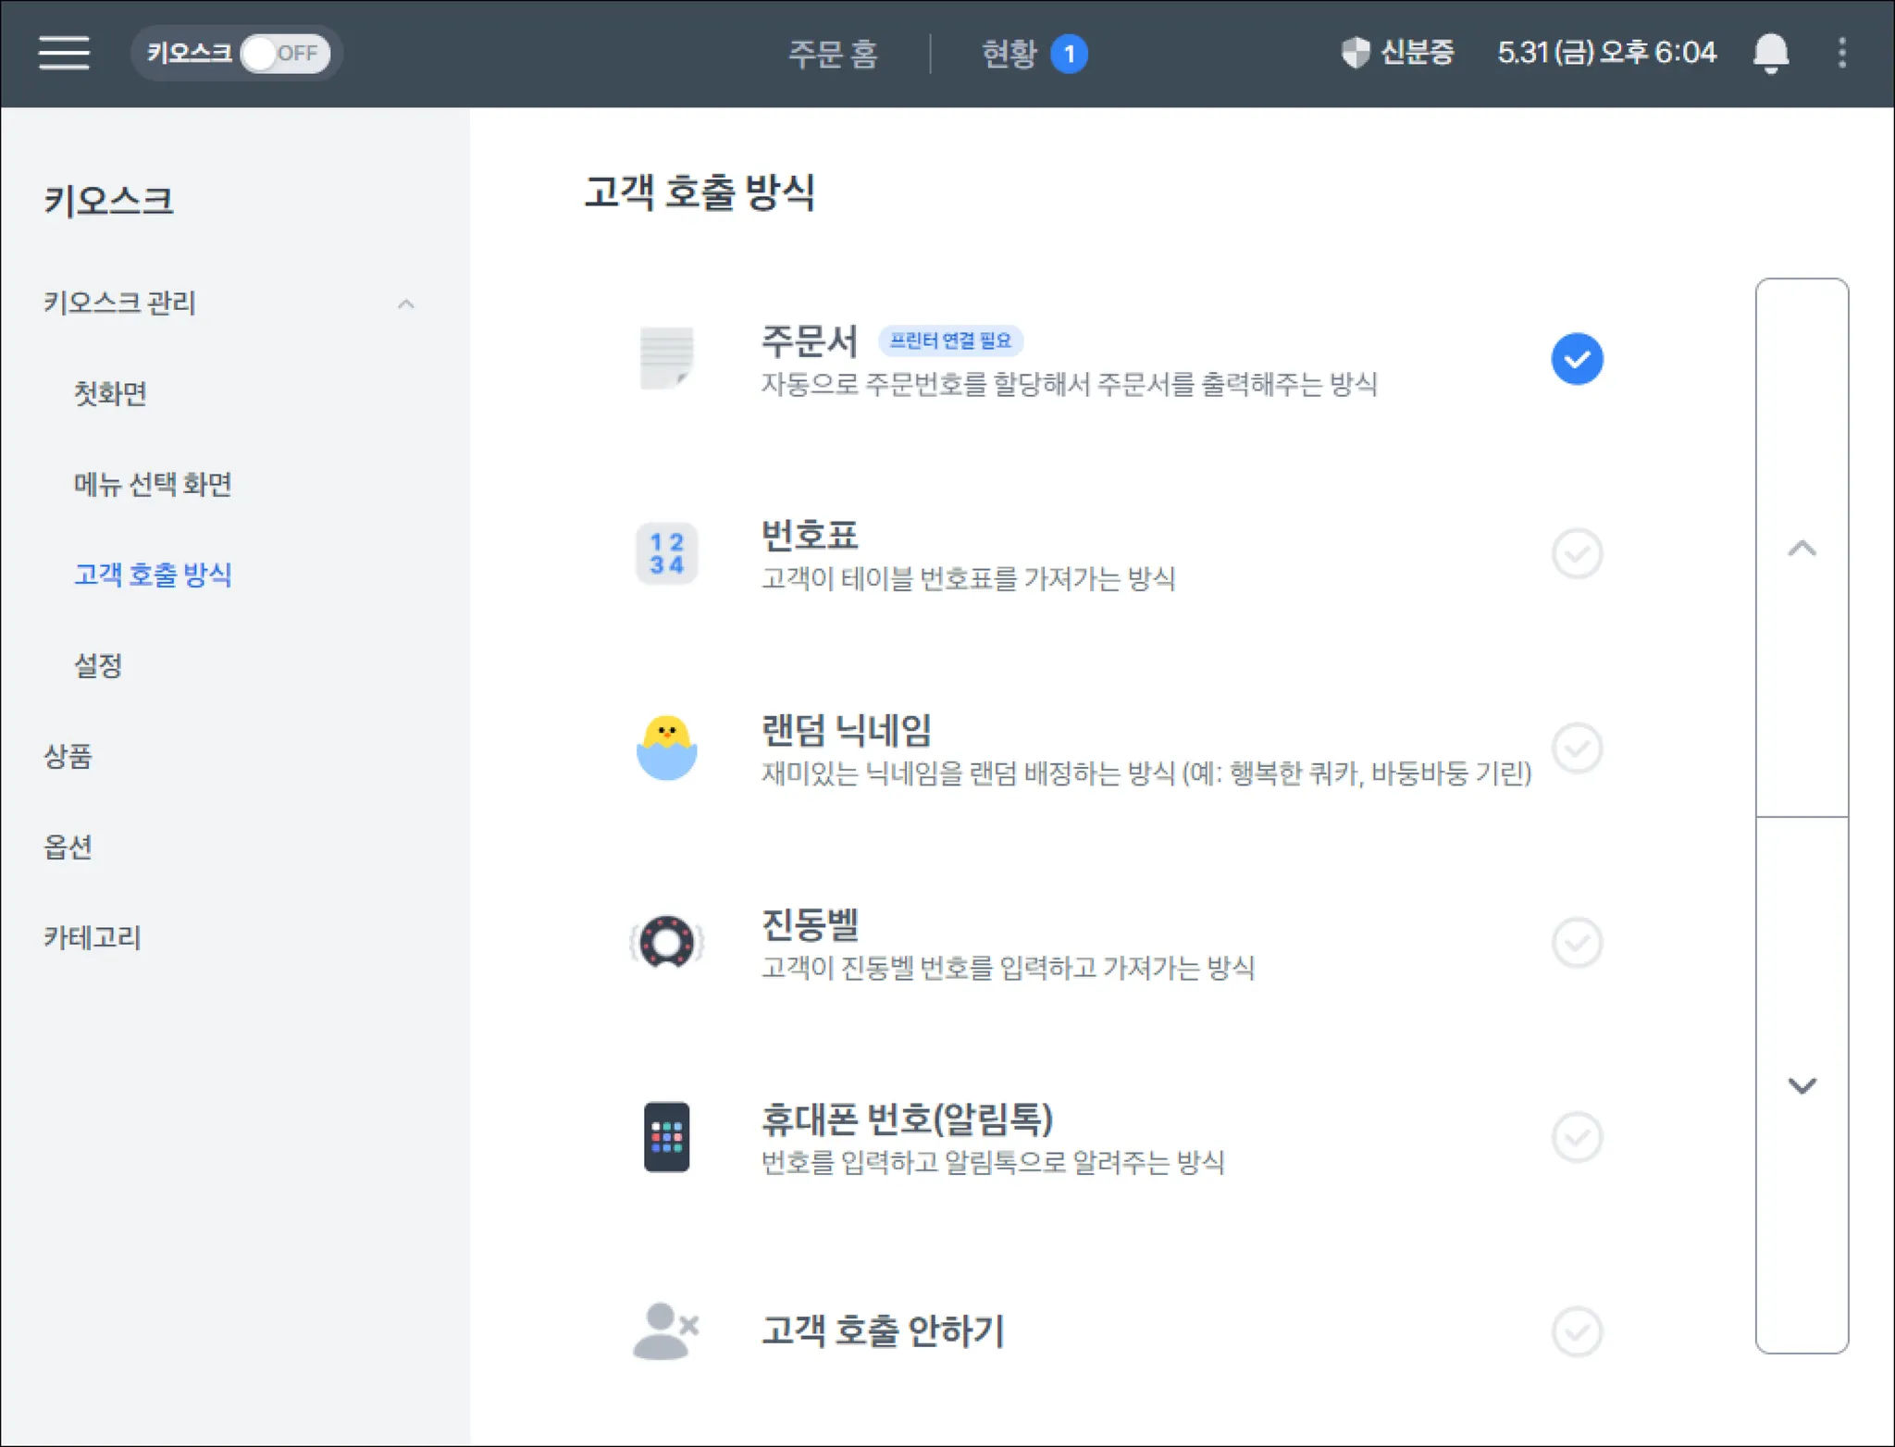The height and width of the screenshot is (1447, 1895).
Task: Click the 랜덤 닉네임 chick icon
Action: [x=666, y=748]
